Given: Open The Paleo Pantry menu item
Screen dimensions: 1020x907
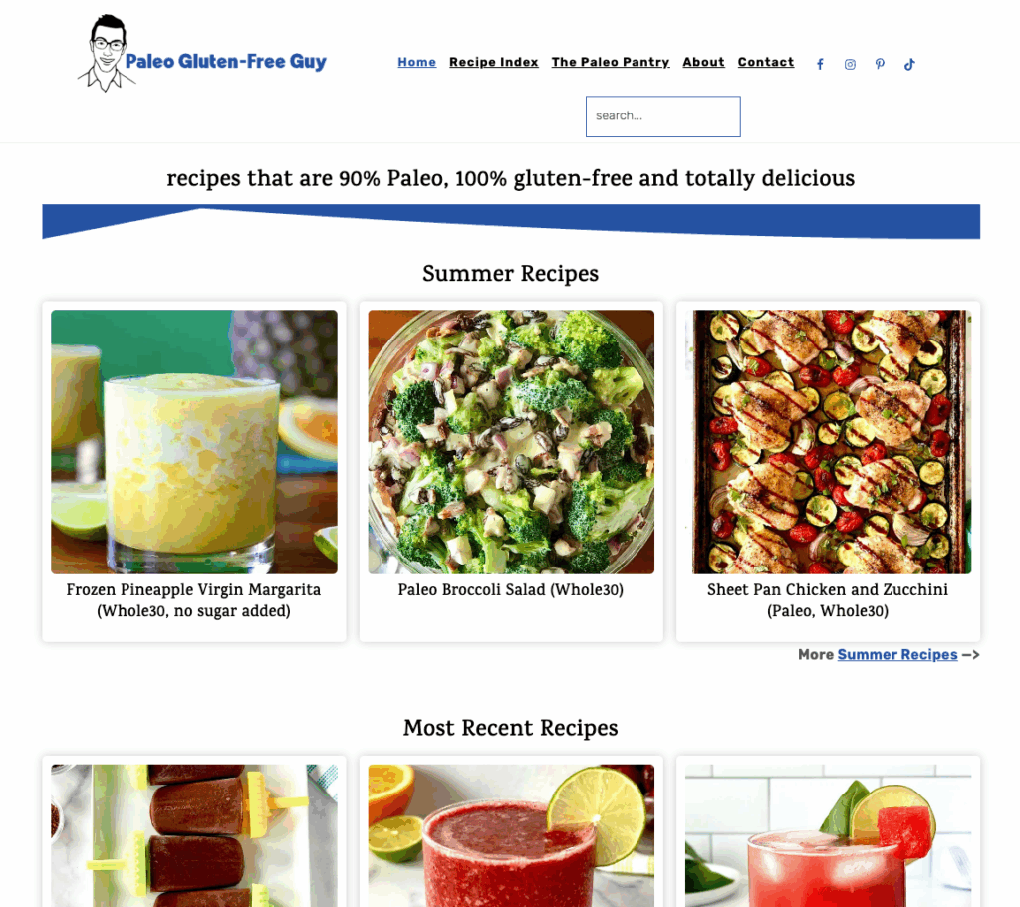Looking at the screenshot, I should point(611,62).
